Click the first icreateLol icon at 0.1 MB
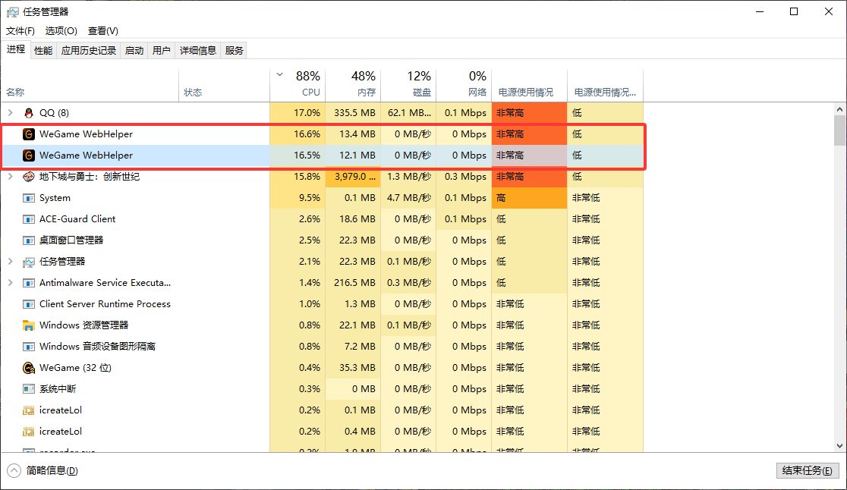The image size is (847, 490). [x=29, y=410]
